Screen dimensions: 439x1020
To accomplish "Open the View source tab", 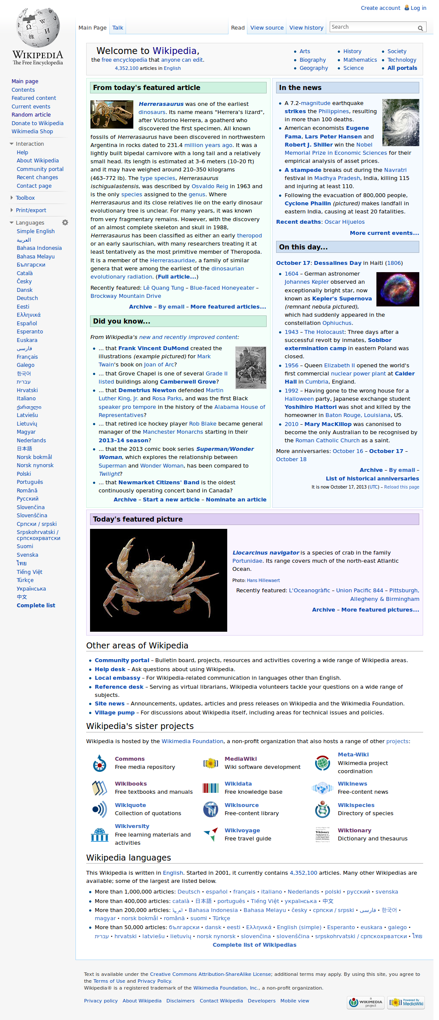I will tap(267, 28).
